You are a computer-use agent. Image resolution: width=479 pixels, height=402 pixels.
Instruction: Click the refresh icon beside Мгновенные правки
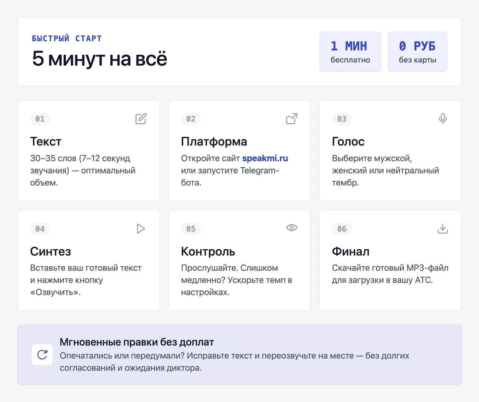tap(42, 355)
